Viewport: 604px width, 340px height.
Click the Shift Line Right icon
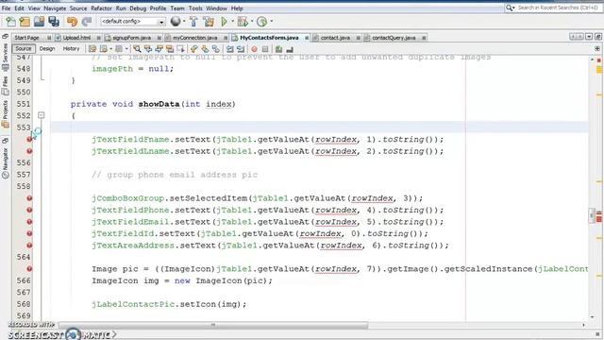coord(241,49)
